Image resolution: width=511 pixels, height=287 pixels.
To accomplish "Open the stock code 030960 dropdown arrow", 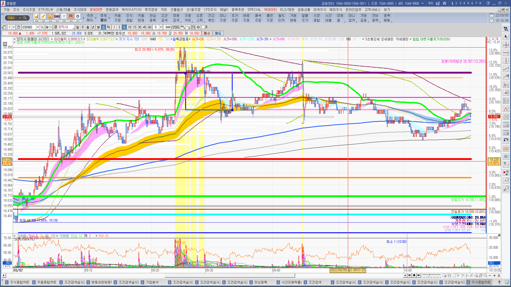I will click(38, 27).
